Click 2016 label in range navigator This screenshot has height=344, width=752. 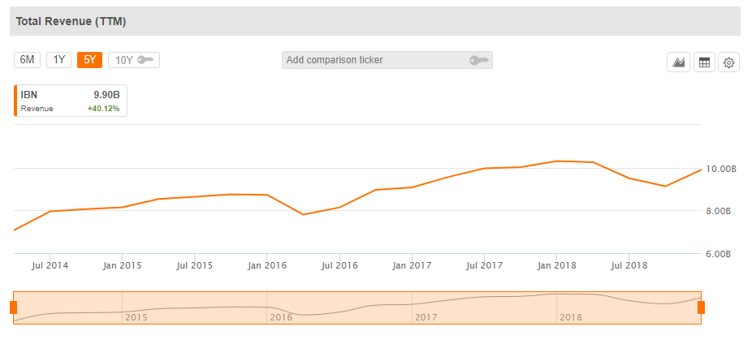(281, 317)
